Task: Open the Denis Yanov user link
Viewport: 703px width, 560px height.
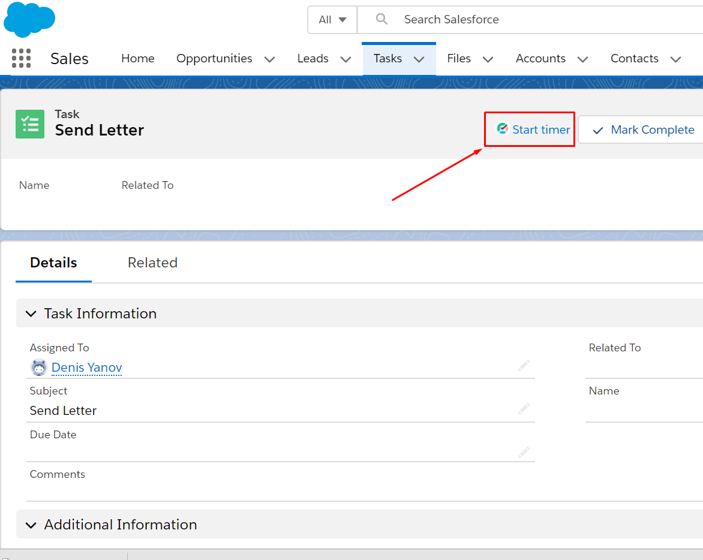Action: point(86,368)
